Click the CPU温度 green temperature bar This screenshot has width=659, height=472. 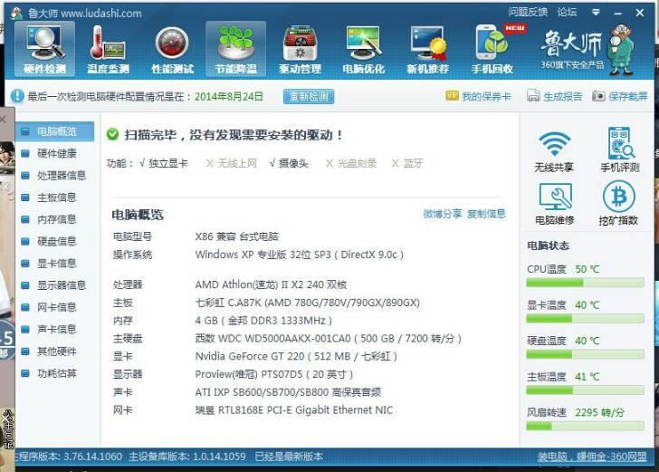[x=585, y=283]
